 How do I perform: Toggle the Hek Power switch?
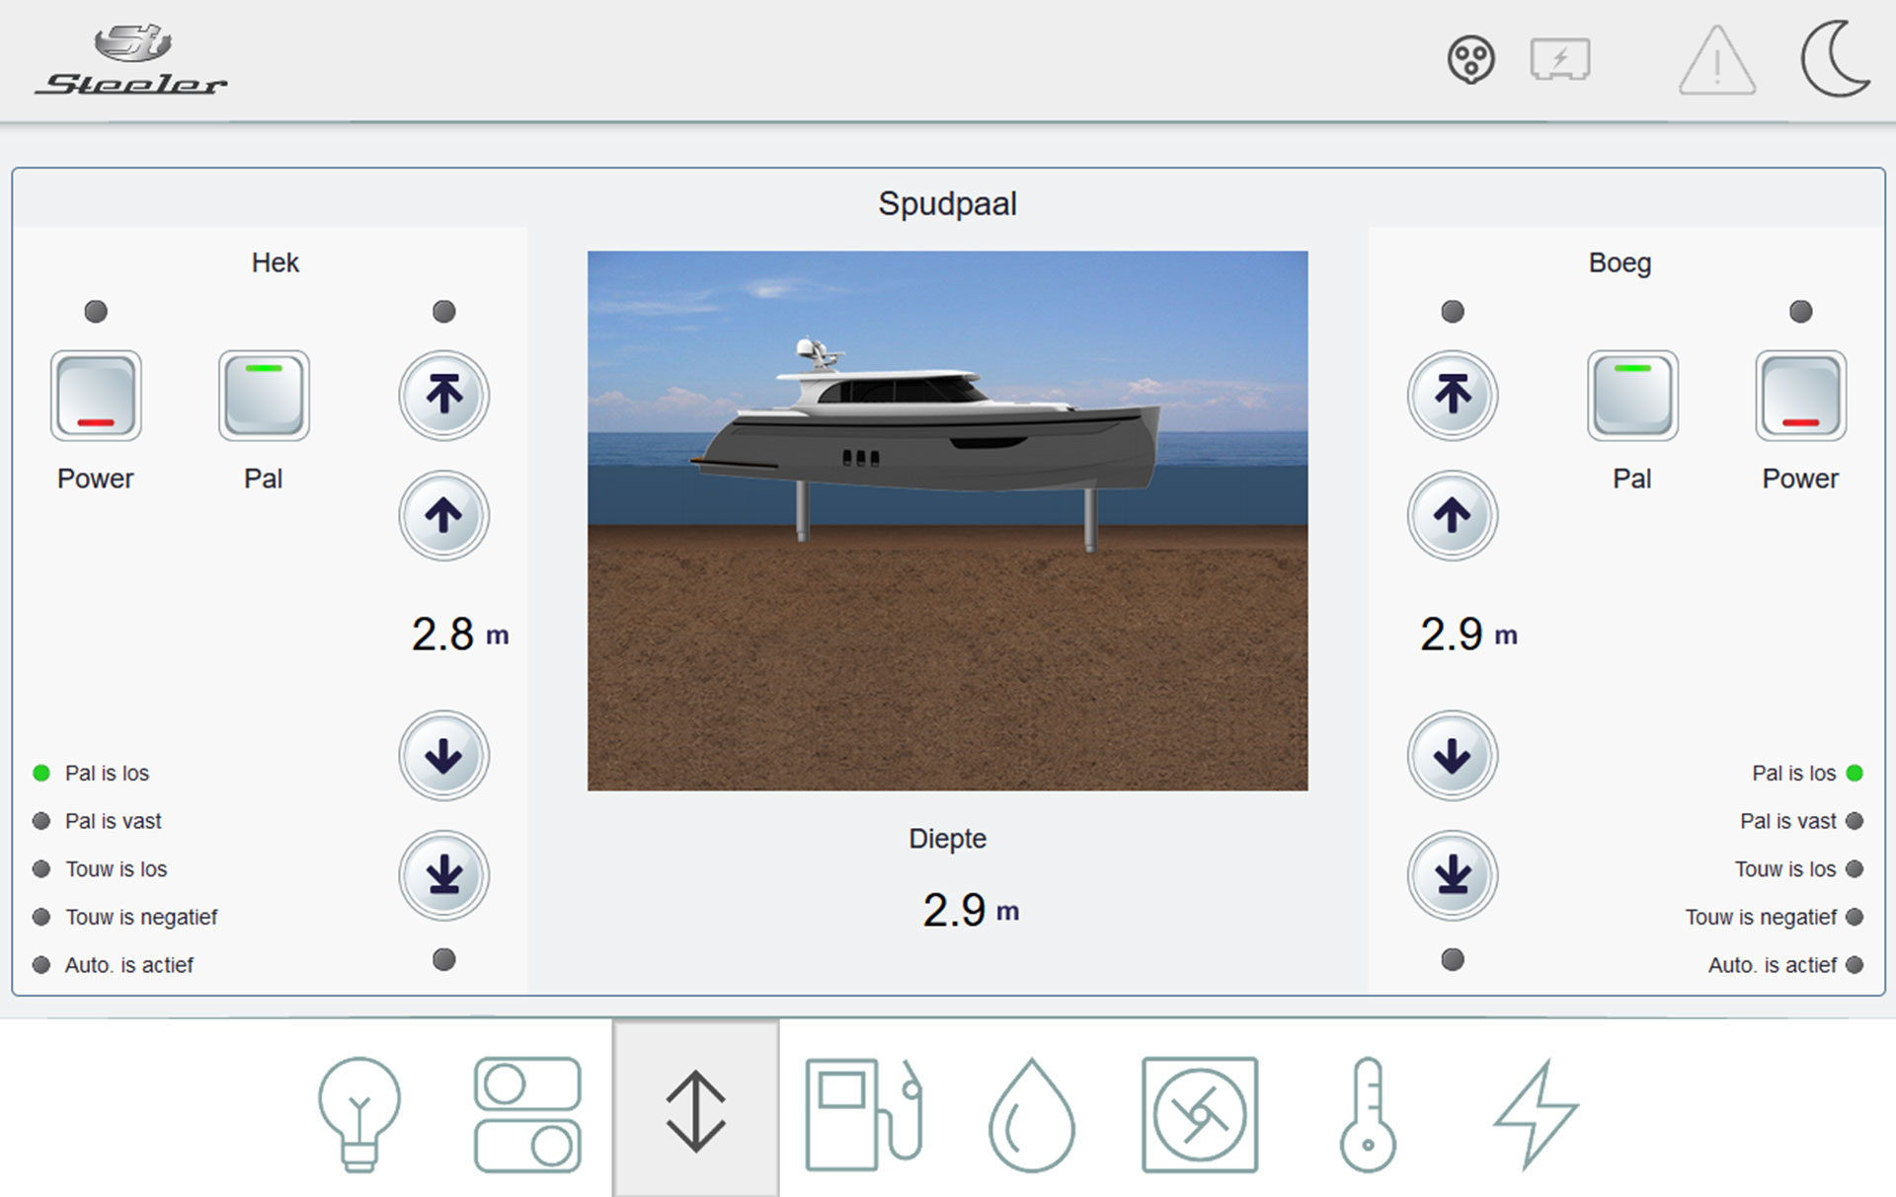click(96, 396)
